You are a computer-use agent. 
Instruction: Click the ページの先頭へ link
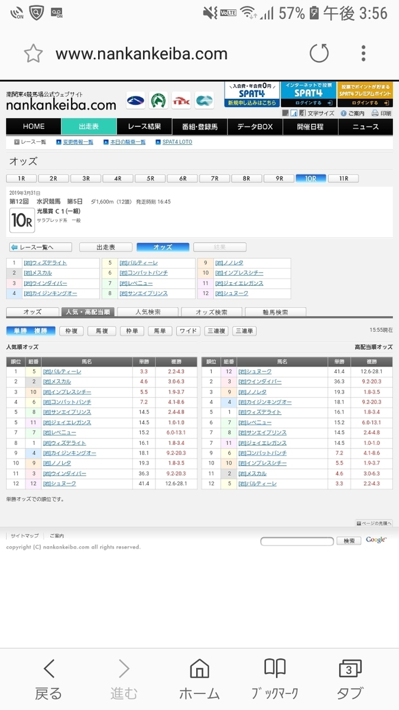tap(374, 523)
